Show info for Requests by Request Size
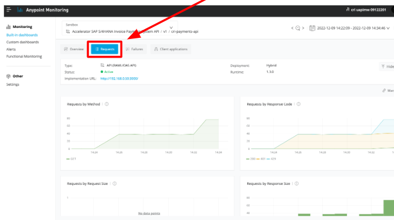The width and height of the screenshot is (394, 220). 115,184
